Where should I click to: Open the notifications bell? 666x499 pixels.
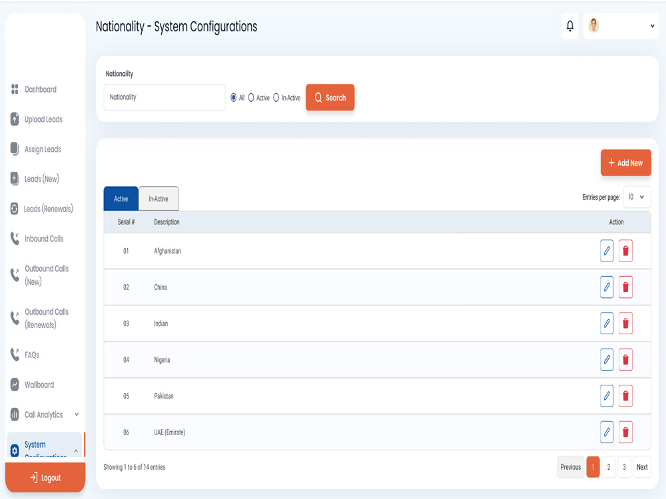(570, 27)
